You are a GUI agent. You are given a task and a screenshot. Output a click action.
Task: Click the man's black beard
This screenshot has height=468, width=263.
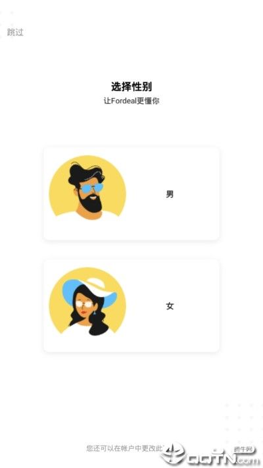tap(91, 203)
